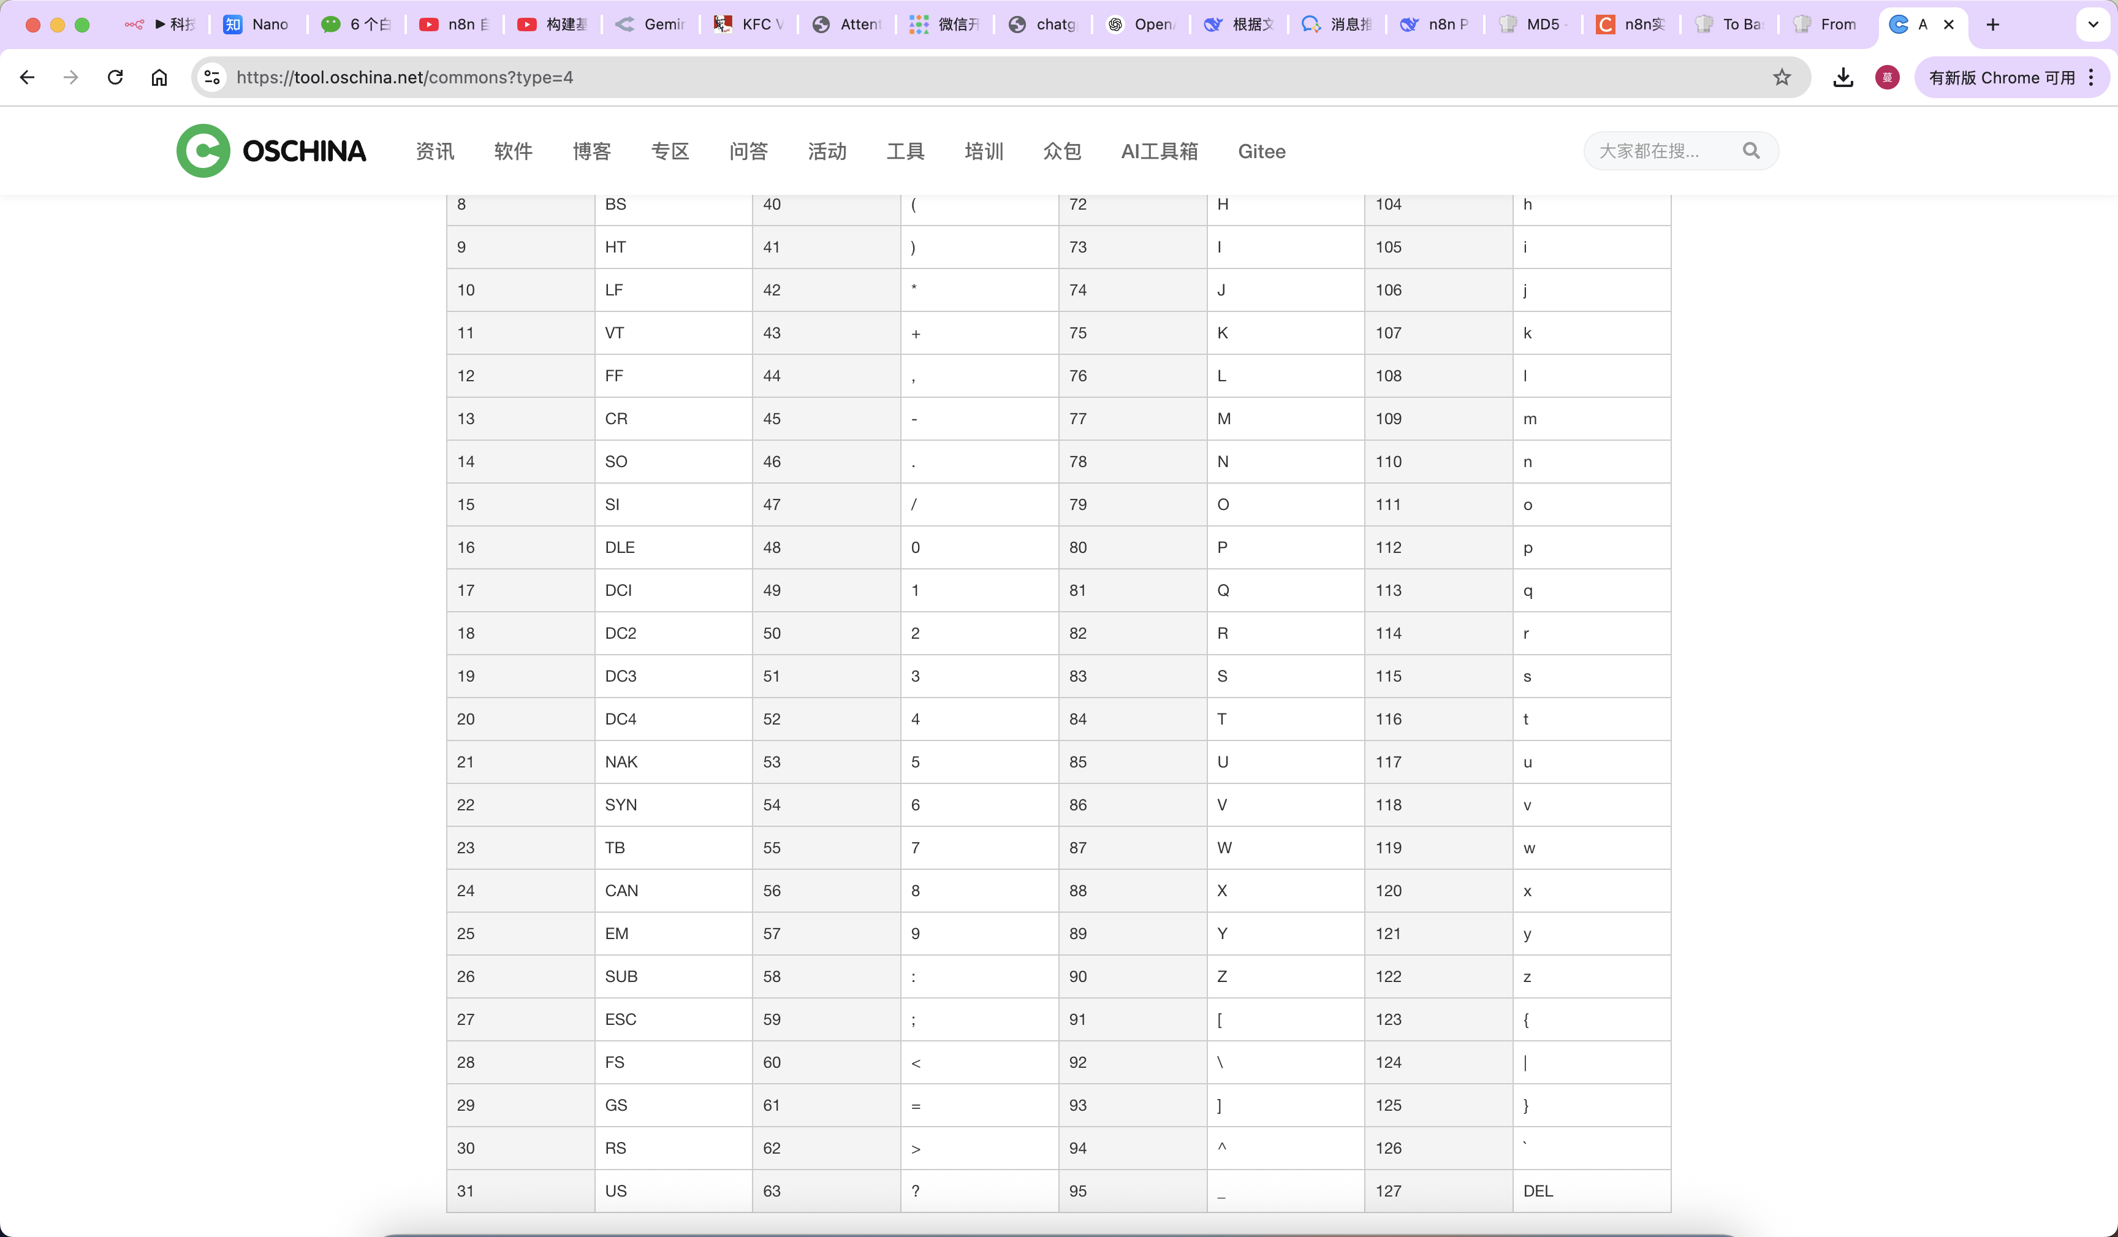Click the OSCHINA logo icon
This screenshot has width=2118, height=1237.
click(203, 151)
